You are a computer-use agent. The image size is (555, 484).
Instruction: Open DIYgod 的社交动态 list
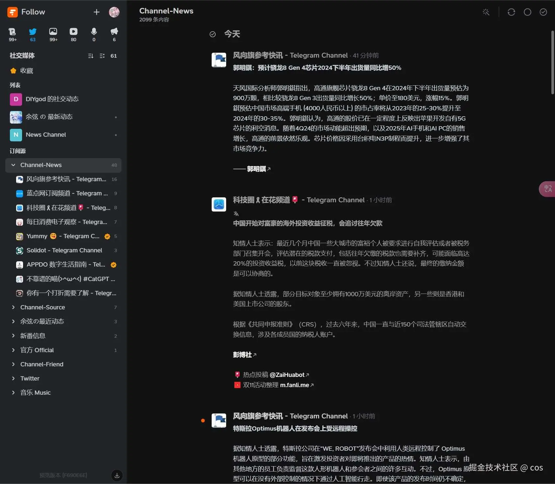click(63, 99)
